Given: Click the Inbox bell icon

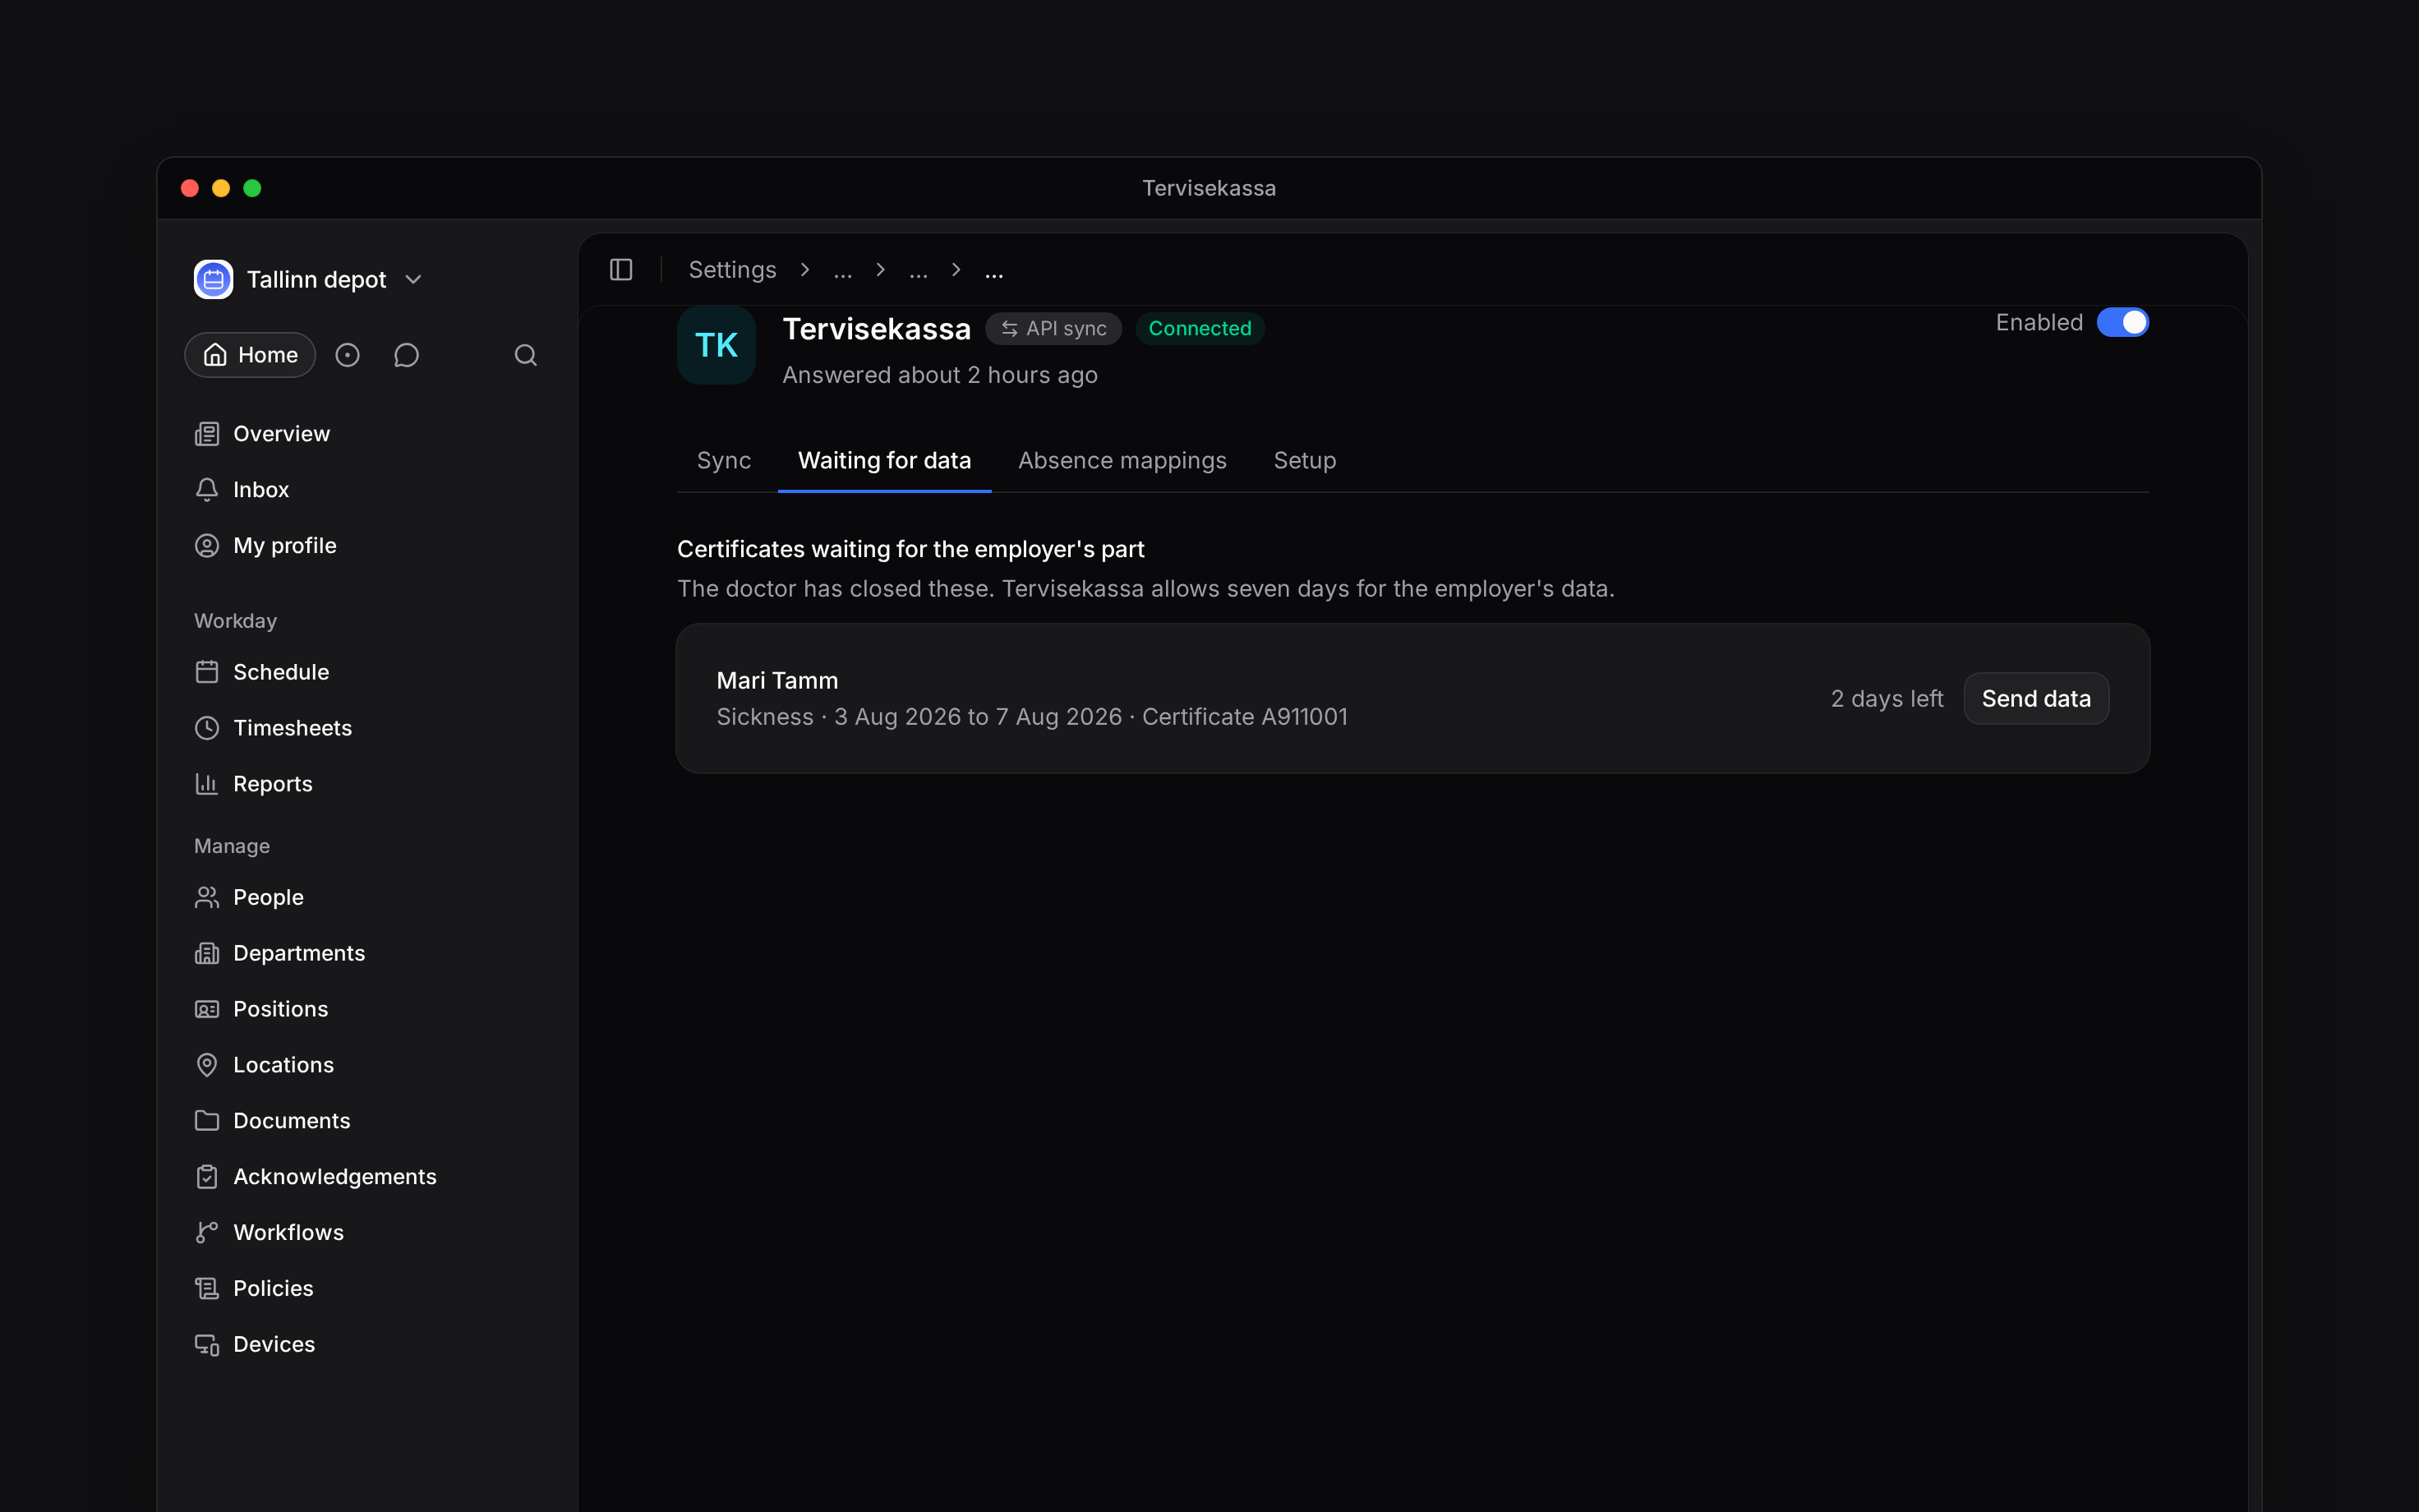Looking at the screenshot, I should click(207, 490).
